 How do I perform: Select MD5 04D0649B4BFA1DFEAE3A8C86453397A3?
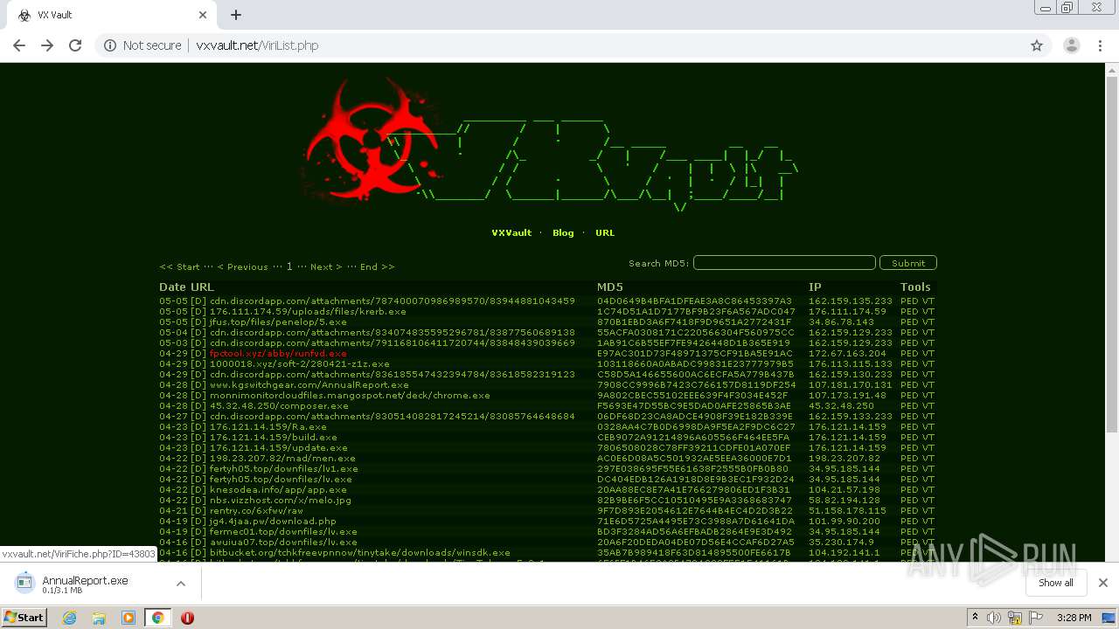tap(694, 301)
